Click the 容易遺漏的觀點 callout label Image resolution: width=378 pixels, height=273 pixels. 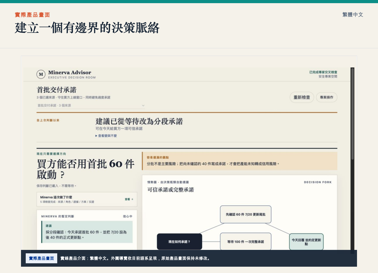(x=158, y=157)
